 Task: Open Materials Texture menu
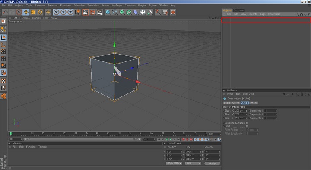point(42,147)
